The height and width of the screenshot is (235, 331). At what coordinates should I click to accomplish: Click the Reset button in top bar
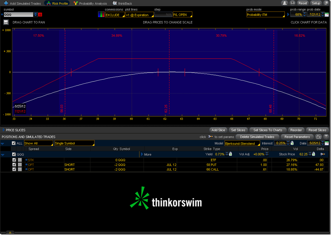[x=302, y=3]
